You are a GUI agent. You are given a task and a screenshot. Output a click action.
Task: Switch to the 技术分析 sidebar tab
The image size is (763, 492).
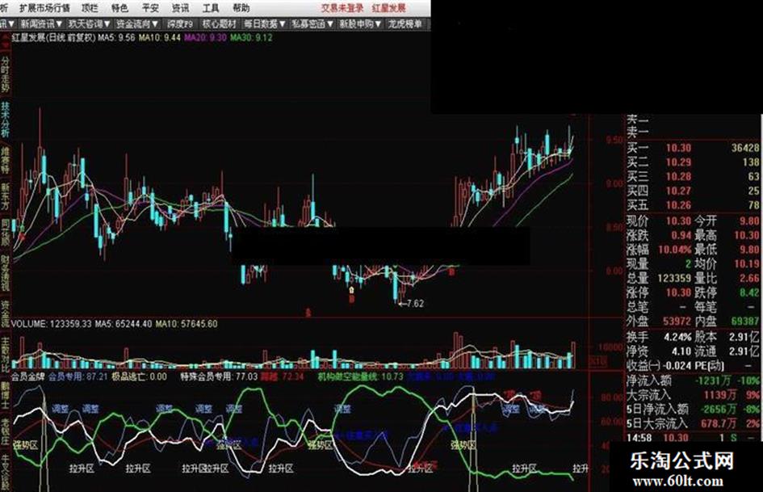click(6, 120)
